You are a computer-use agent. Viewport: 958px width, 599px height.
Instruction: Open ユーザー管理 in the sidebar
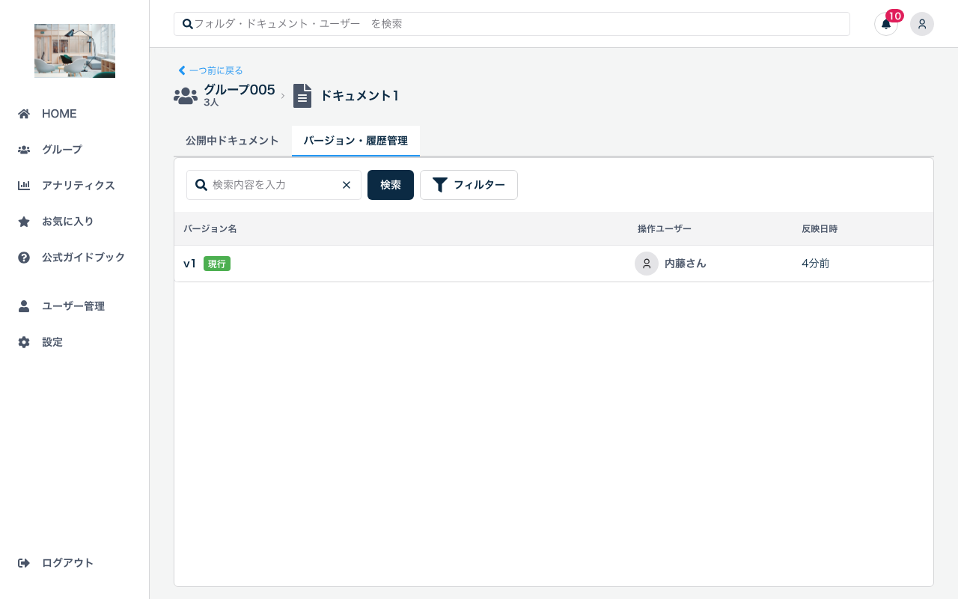pyautogui.click(x=73, y=306)
